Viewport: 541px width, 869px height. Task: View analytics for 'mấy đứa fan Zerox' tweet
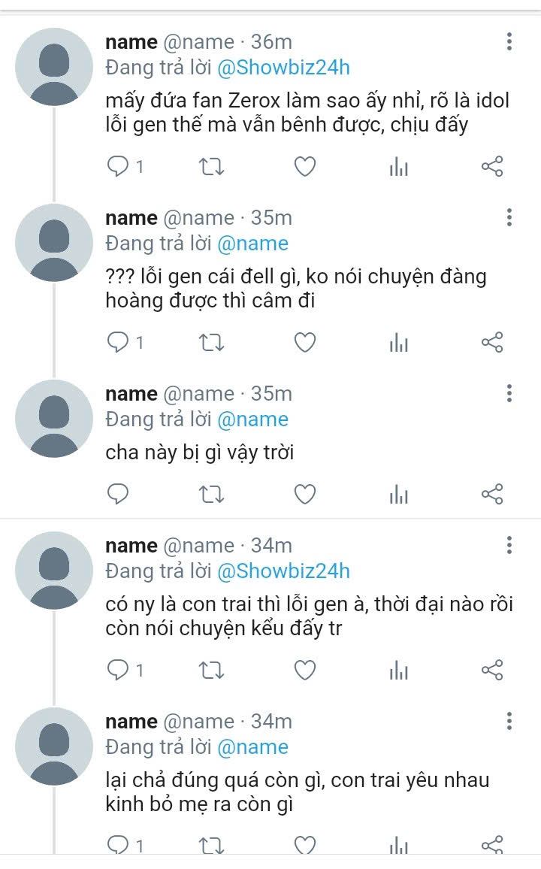[398, 167]
